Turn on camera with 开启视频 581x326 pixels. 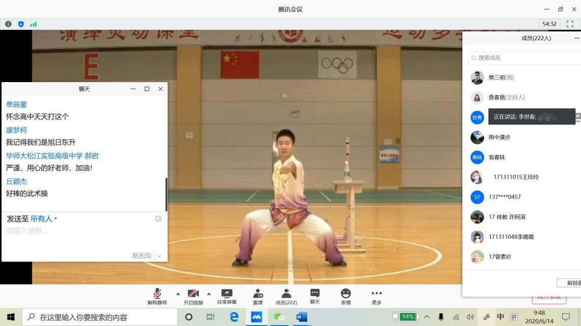pyautogui.click(x=193, y=297)
